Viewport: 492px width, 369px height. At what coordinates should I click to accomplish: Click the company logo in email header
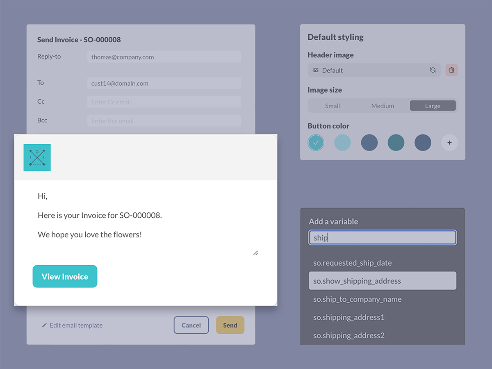point(37,157)
